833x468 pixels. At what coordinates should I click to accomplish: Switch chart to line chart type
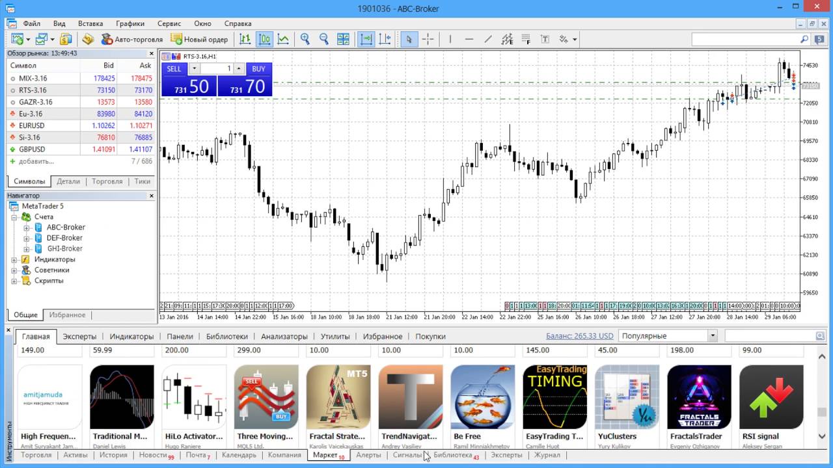click(x=283, y=39)
